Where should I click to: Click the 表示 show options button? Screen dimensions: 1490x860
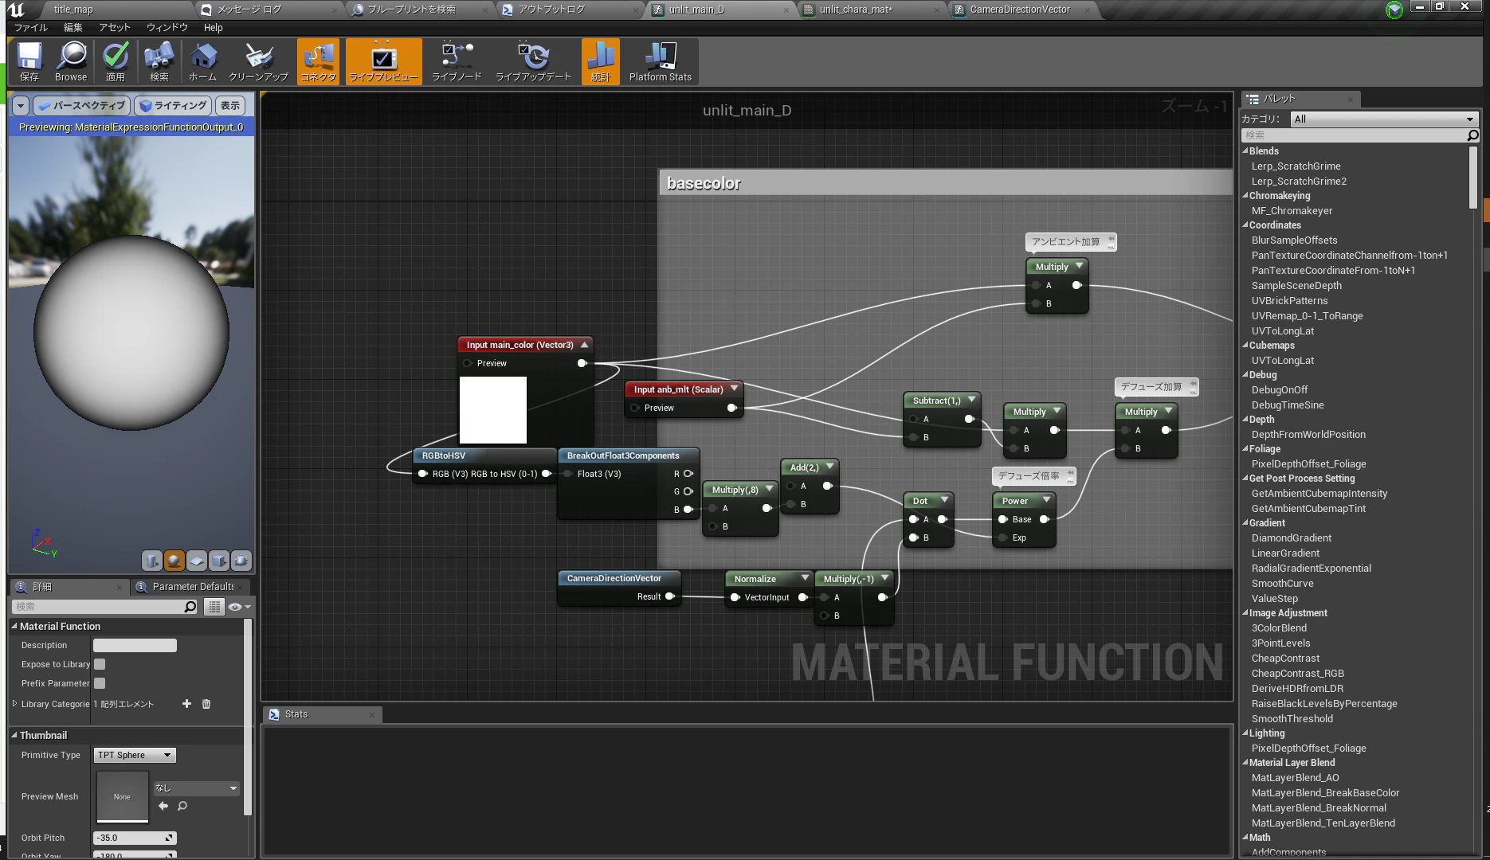coord(230,105)
